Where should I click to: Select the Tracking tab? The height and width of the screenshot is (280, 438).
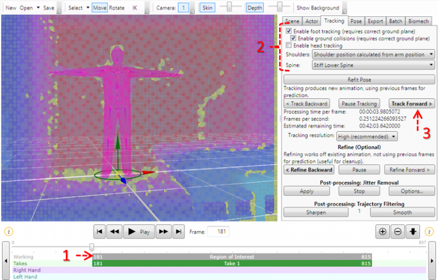pyautogui.click(x=334, y=21)
